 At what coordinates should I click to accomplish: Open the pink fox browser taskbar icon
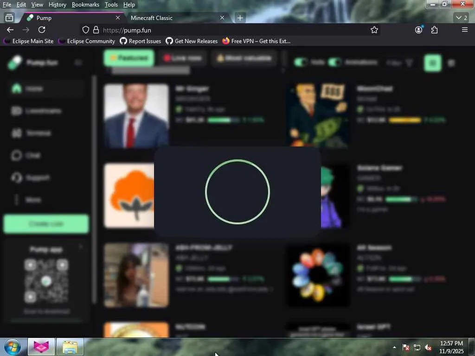41,347
